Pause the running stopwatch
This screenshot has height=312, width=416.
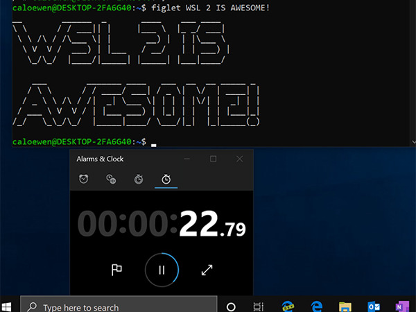[x=162, y=270]
